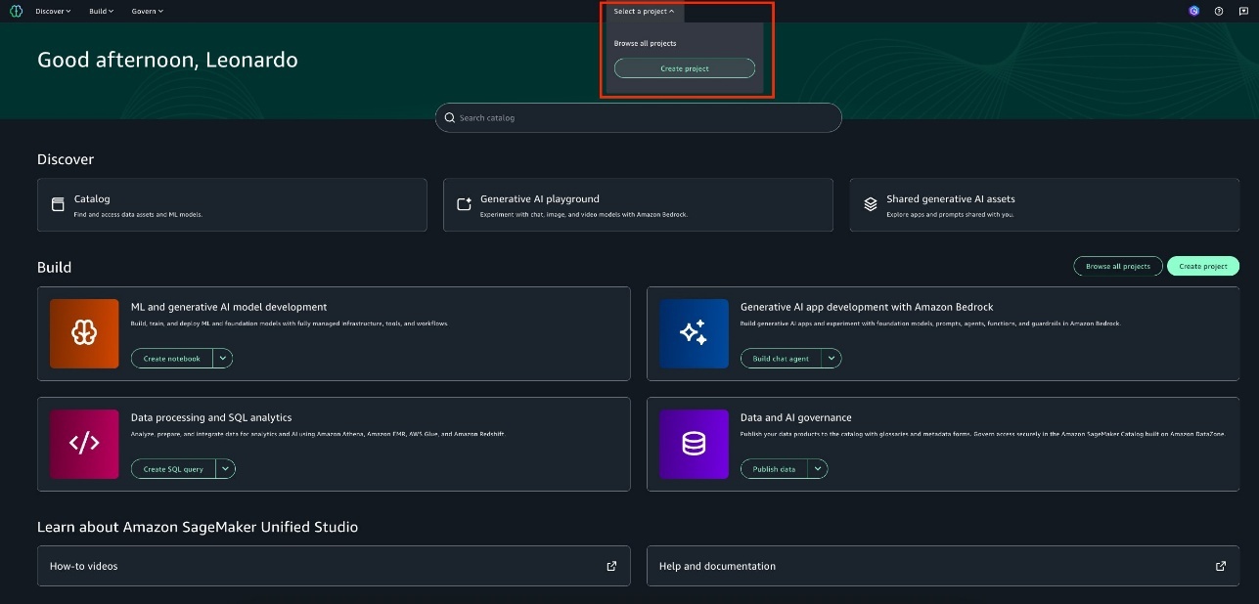Screen dimensions: 1259x604
Task: Choose Browse all projects in project dropdown
Action: pyautogui.click(x=646, y=43)
